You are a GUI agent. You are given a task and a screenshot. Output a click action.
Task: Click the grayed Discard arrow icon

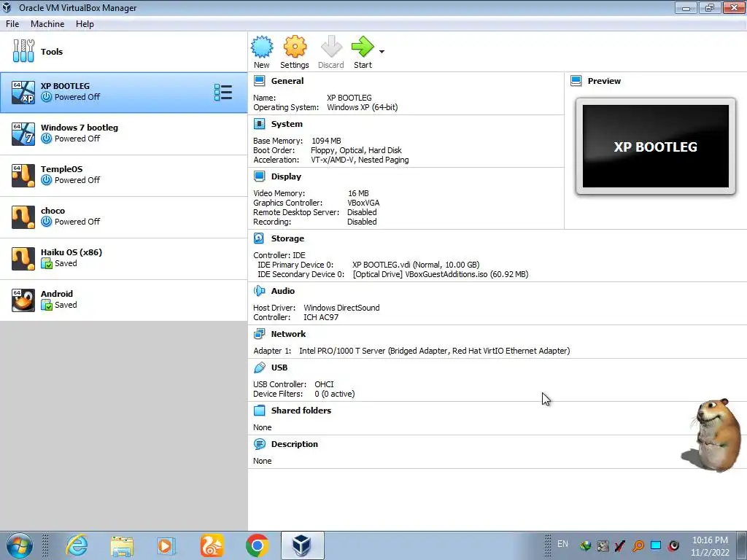[331, 47]
